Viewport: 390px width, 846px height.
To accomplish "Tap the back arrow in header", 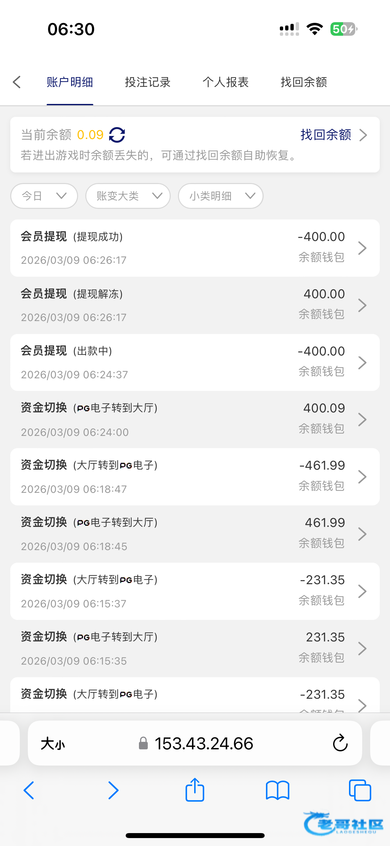I will 17,82.
